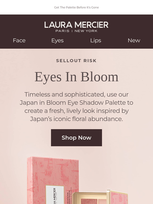This screenshot has height=204, width=153.
Task: Click the pink toile product box image
Action: 53,180
